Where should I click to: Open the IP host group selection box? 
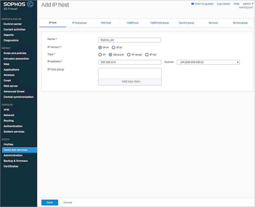(x=130, y=73)
